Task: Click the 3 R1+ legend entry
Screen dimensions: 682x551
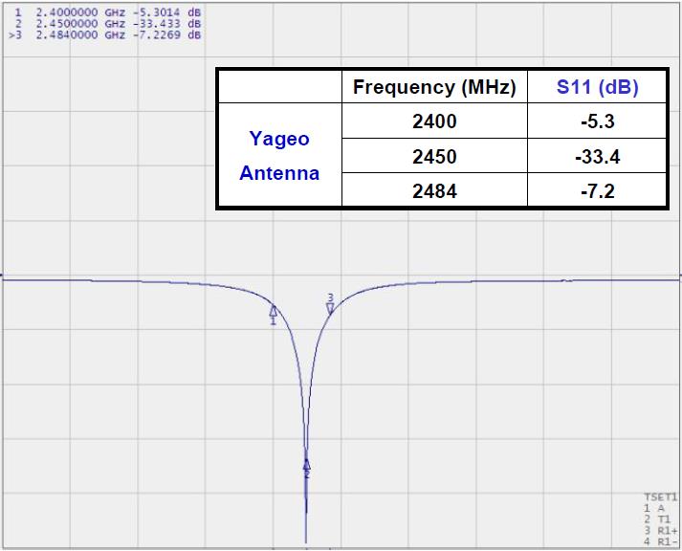Action: tap(661, 531)
